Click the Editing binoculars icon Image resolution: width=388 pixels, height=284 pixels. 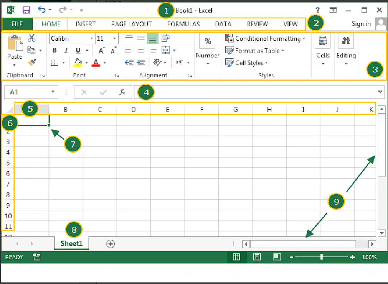(x=346, y=41)
